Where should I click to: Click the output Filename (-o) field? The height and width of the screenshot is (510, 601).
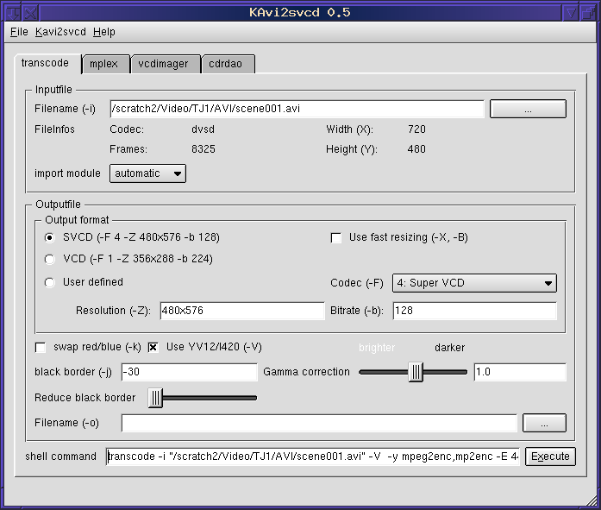point(319,423)
